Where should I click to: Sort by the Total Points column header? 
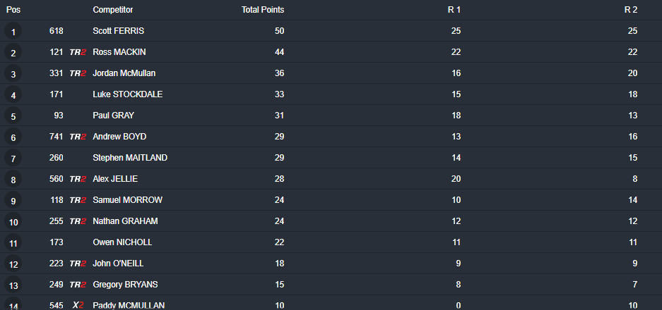(263, 10)
